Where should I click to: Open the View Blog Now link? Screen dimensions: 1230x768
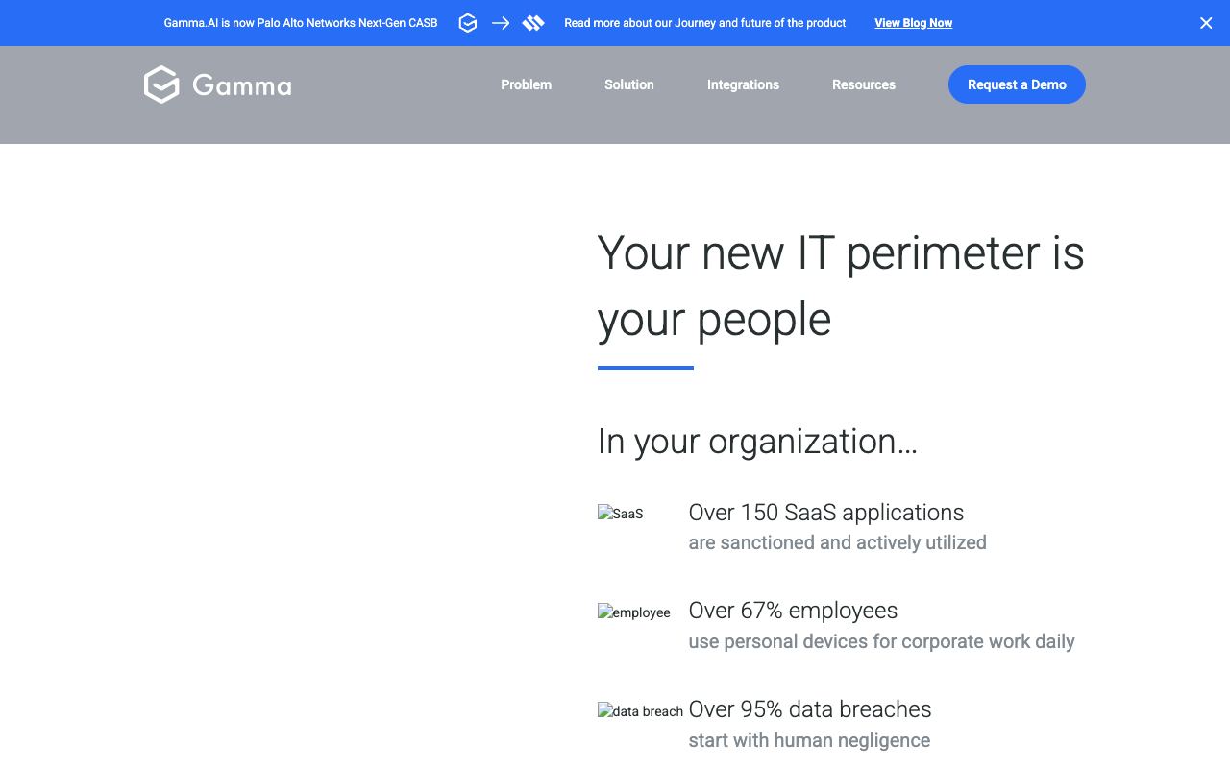(913, 23)
